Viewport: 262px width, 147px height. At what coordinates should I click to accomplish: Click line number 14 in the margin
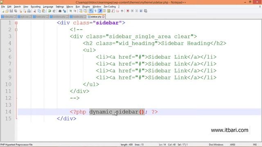(8, 111)
